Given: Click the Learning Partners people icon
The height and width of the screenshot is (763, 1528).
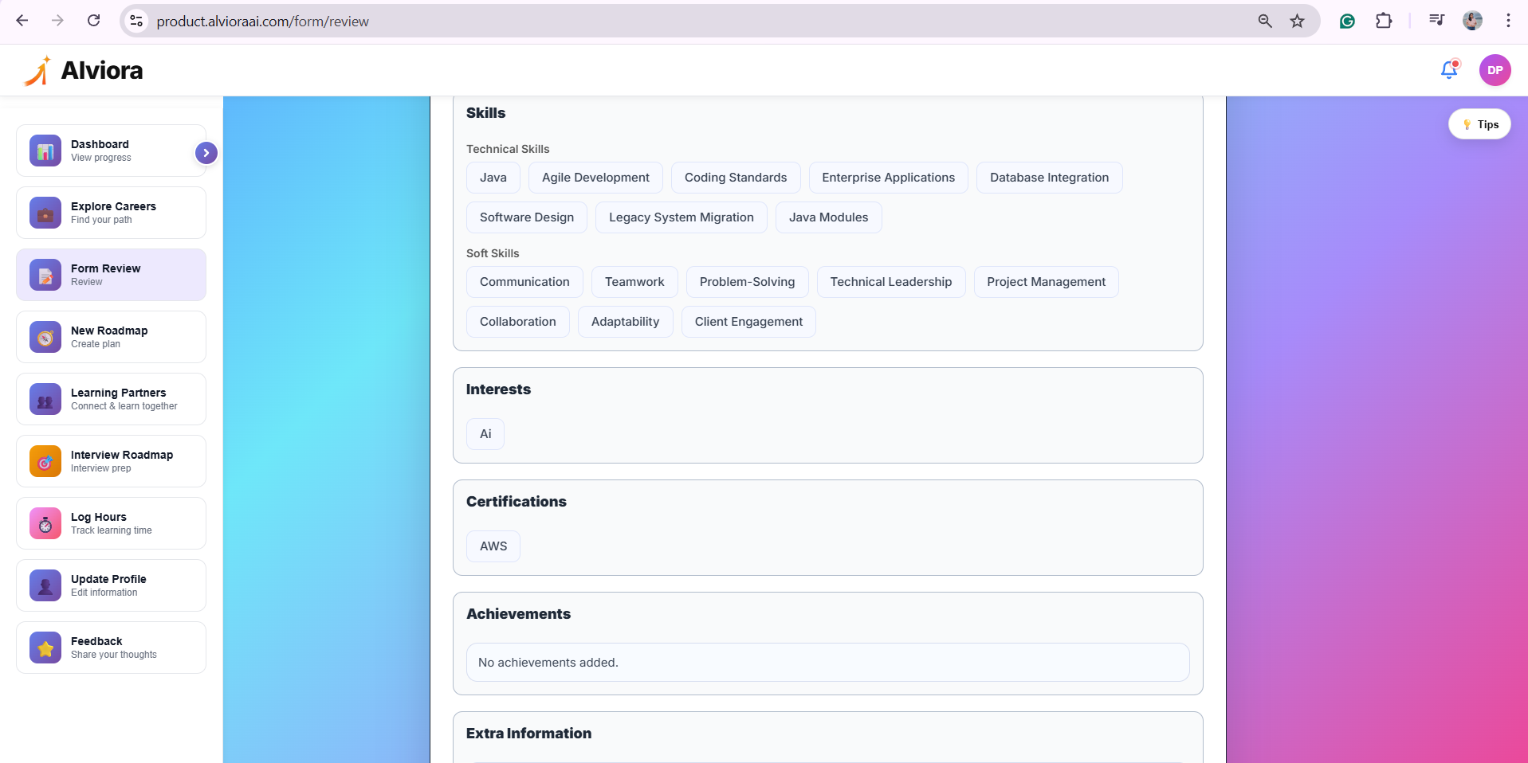Looking at the screenshot, I should coord(45,399).
